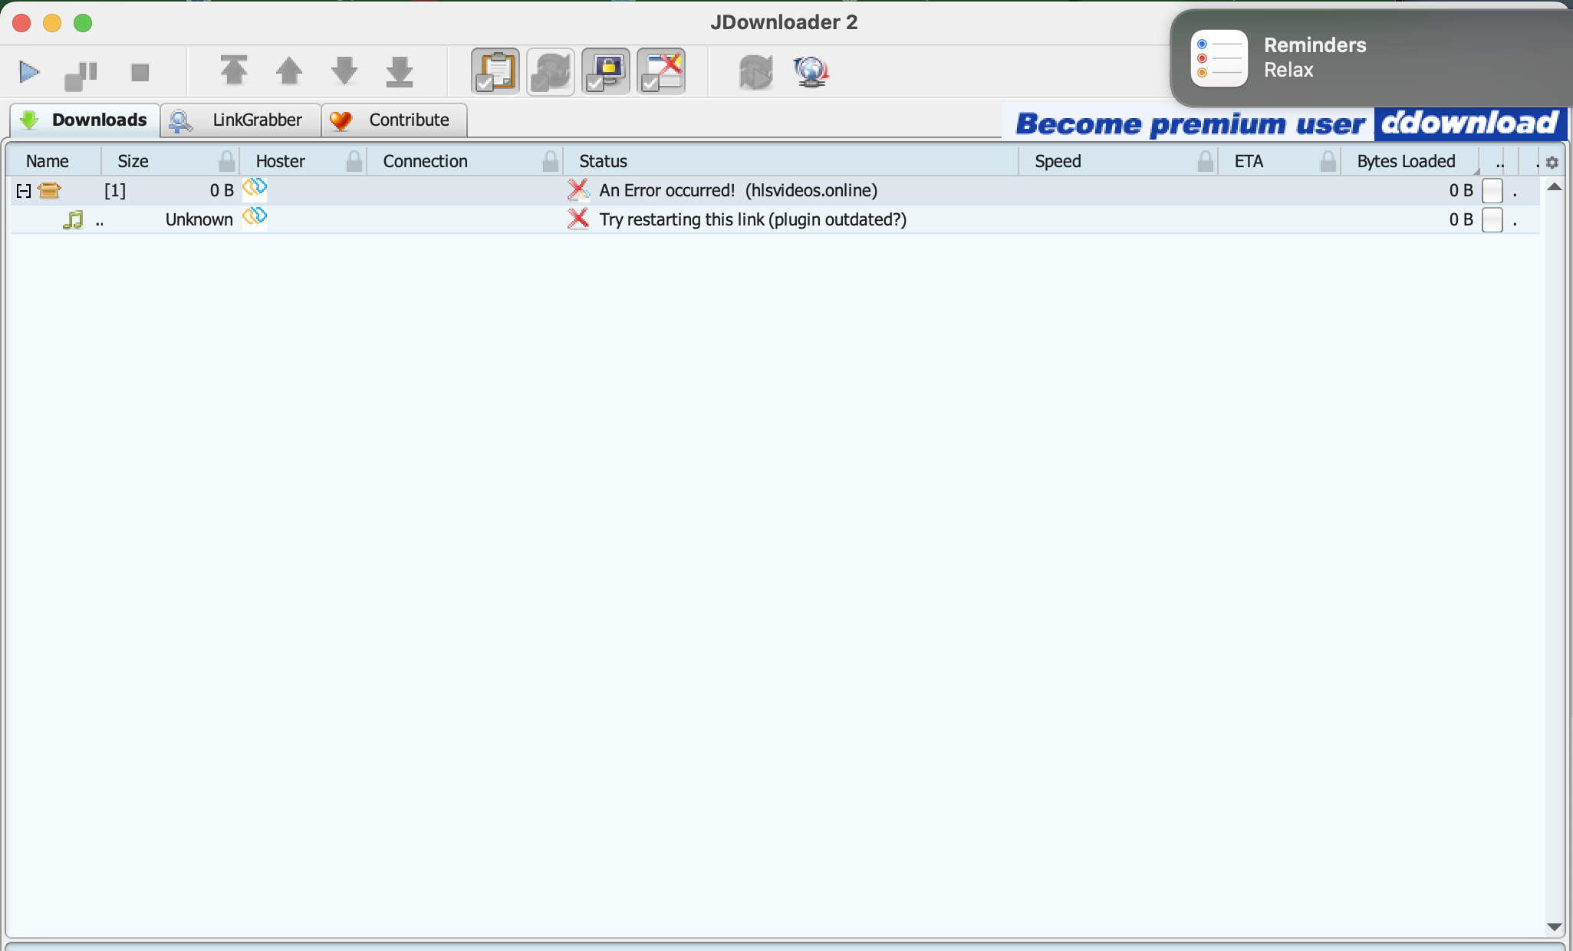The width and height of the screenshot is (1573, 951).
Task: Click the Move to bottom arrow icon
Action: pyautogui.click(x=400, y=71)
